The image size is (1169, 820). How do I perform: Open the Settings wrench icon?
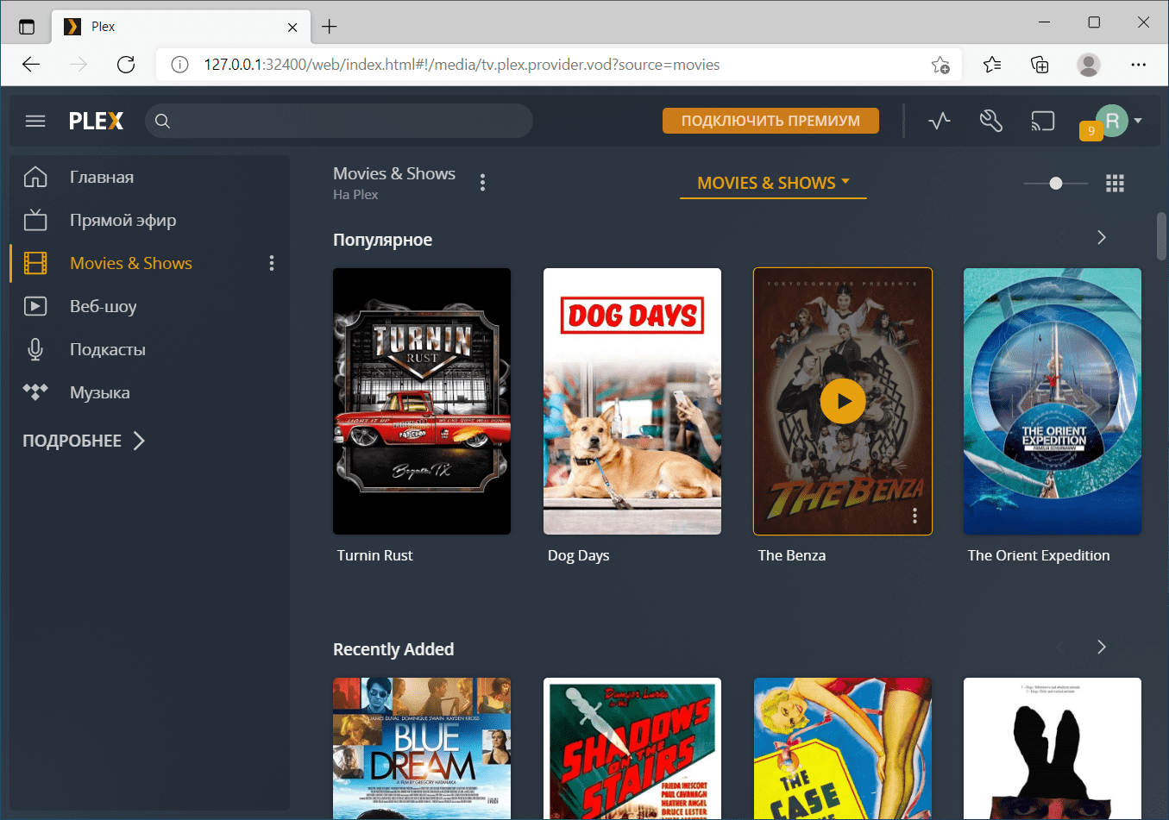[x=991, y=121]
